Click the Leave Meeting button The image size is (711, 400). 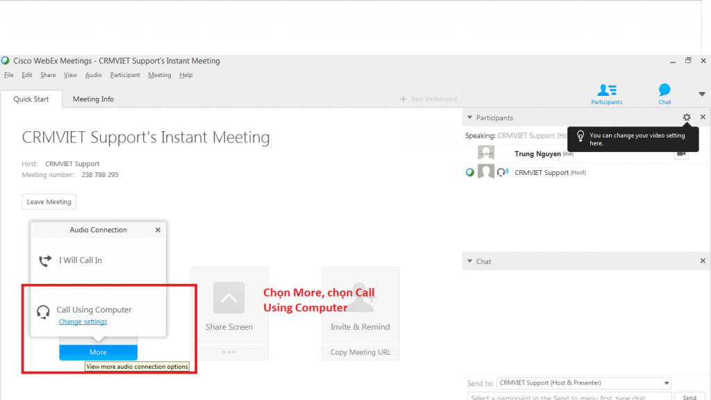(49, 202)
